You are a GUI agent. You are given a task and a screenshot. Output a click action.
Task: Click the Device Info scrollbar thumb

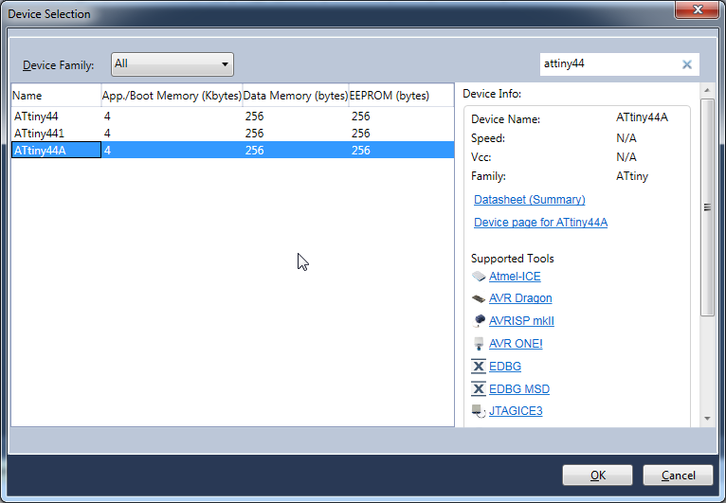707,207
